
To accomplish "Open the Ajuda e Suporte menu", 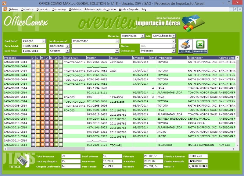I will coord(129,9).
